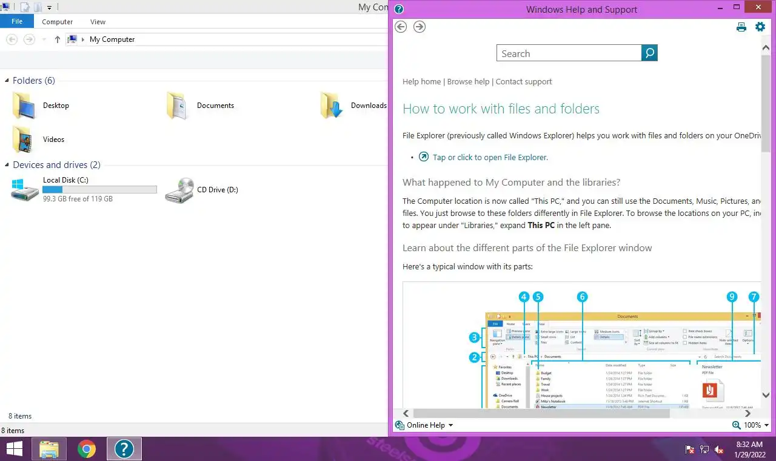The image size is (776, 461).
Task: Open the Browse help link
Action: [x=468, y=81]
